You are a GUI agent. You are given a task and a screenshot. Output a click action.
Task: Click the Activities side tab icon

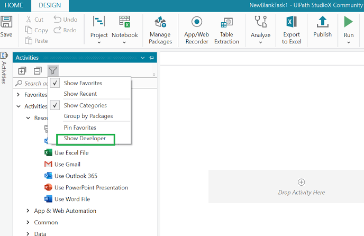click(4, 56)
